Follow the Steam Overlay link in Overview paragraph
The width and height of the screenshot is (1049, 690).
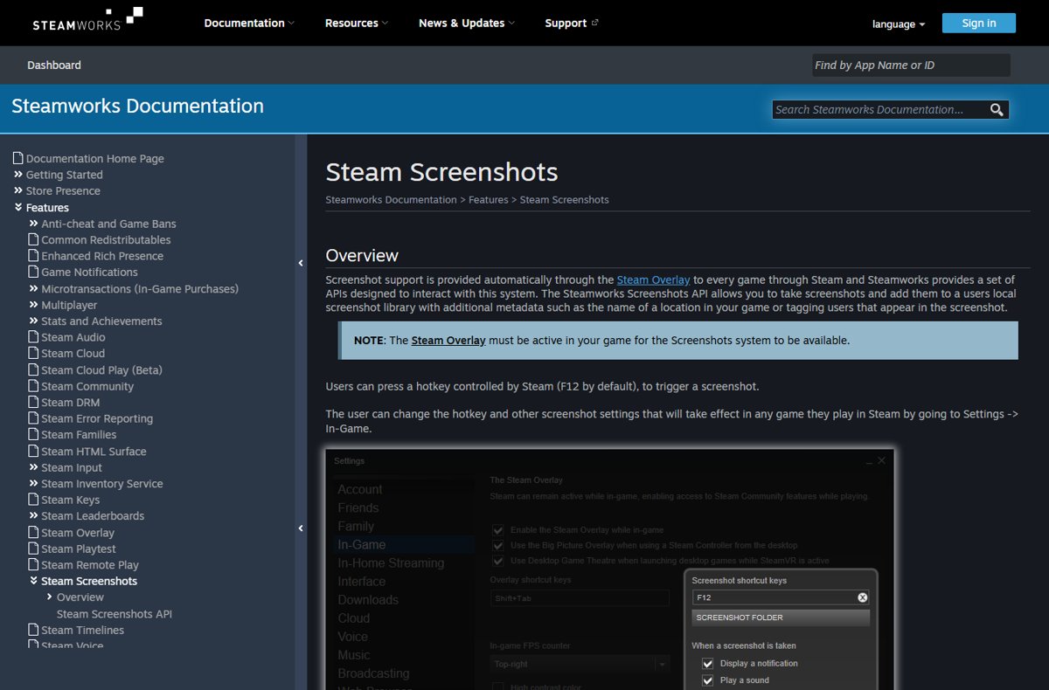coord(653,279)
